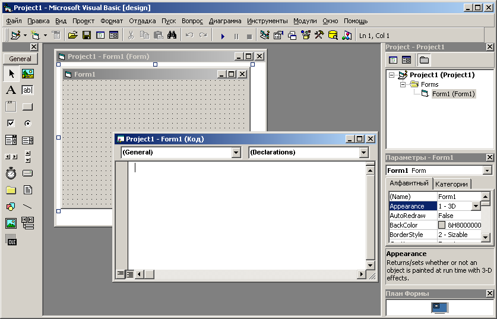Select the OptionButton control tool

point(28,123)
